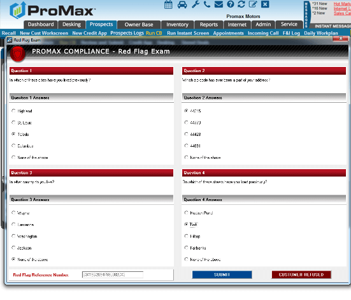Open New Cust Workscreen
Viewport: 351px width, 300px height.
44,33
